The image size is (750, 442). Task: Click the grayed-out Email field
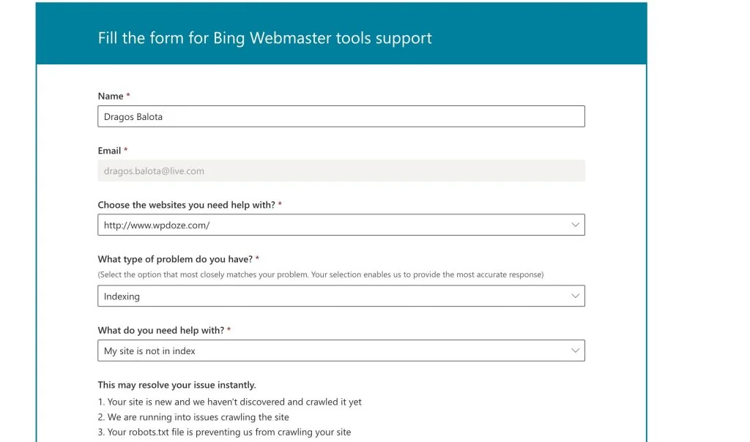pos(341,171)
